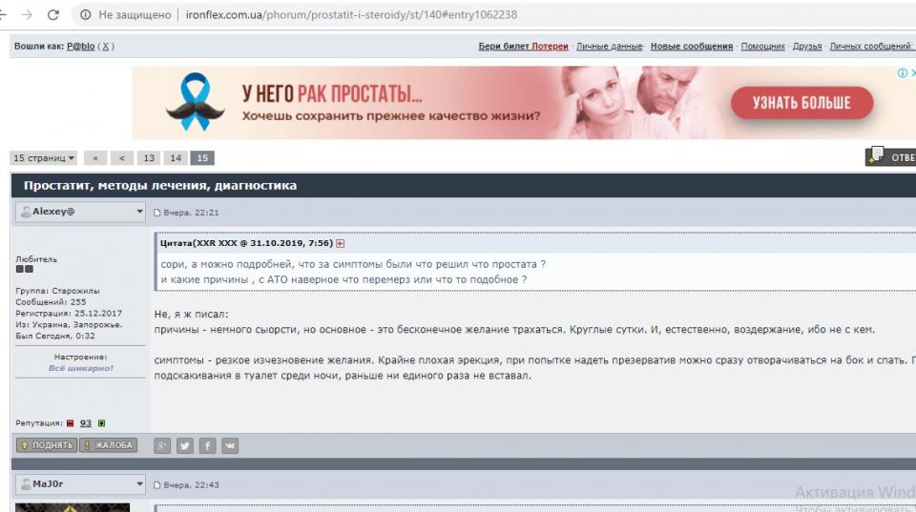Viewport: 916px width, 512px height.
Task: Click the Facebook share icon
Action: coord(207,446)
